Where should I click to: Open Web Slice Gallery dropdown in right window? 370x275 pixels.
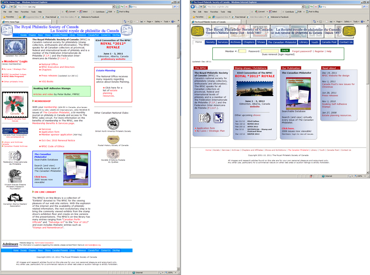[x=265, y=17]
